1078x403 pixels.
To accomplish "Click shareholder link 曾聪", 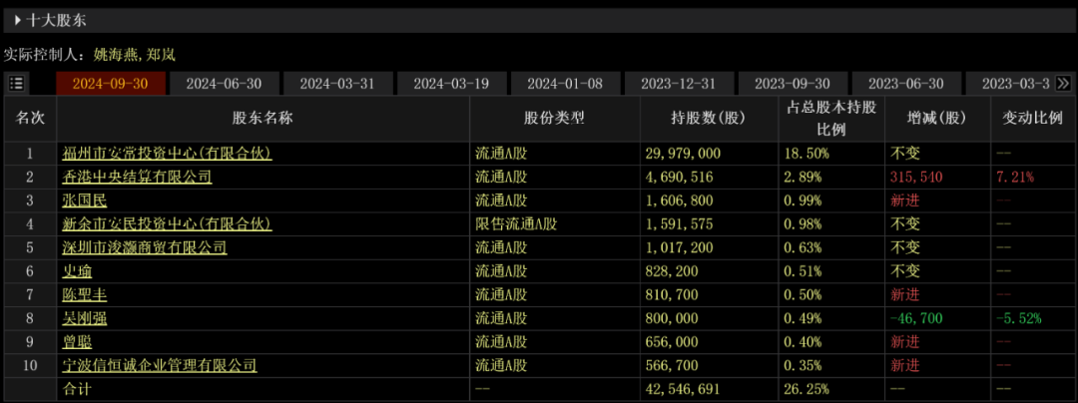I will pyautogui.click(x=77, y=341).
